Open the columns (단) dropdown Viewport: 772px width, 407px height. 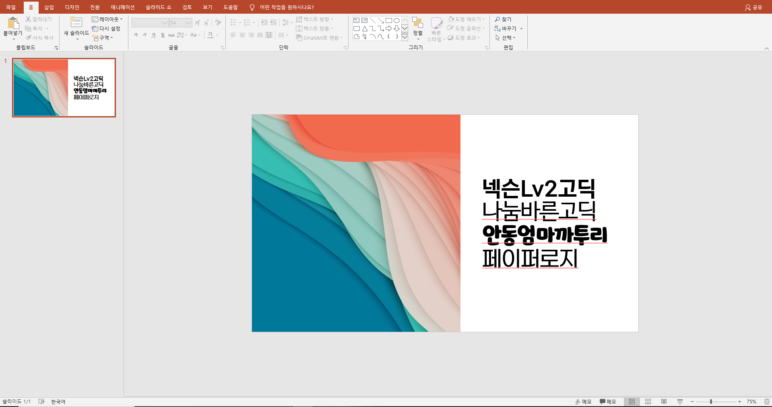click(283, 35)
